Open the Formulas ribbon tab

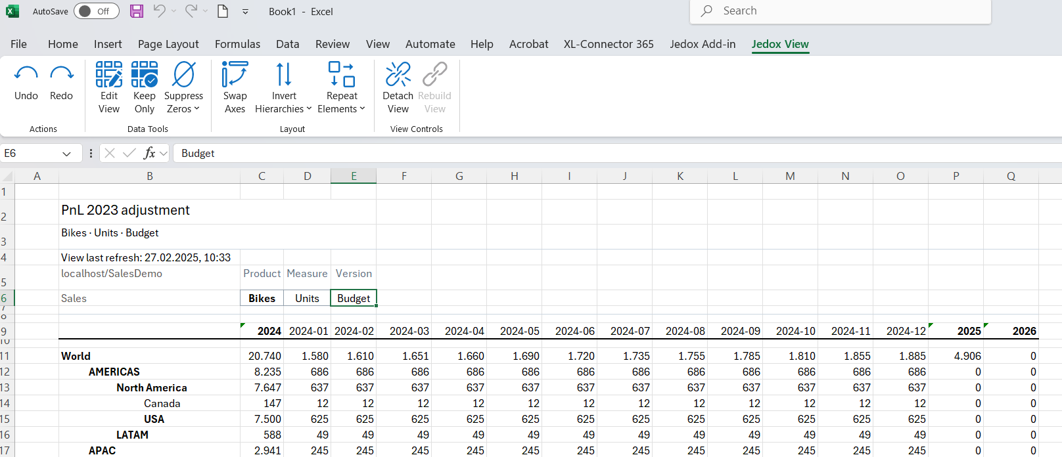tap(237, 44)
